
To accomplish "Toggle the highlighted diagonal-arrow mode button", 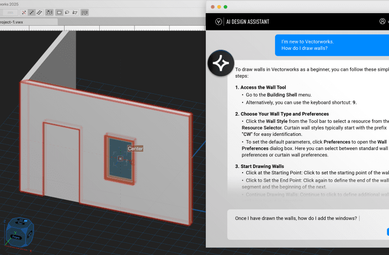I will [x=31, y=12].
